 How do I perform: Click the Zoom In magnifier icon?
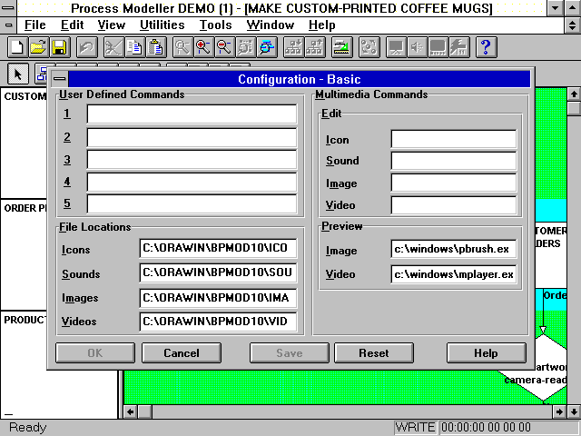[203, 47]
